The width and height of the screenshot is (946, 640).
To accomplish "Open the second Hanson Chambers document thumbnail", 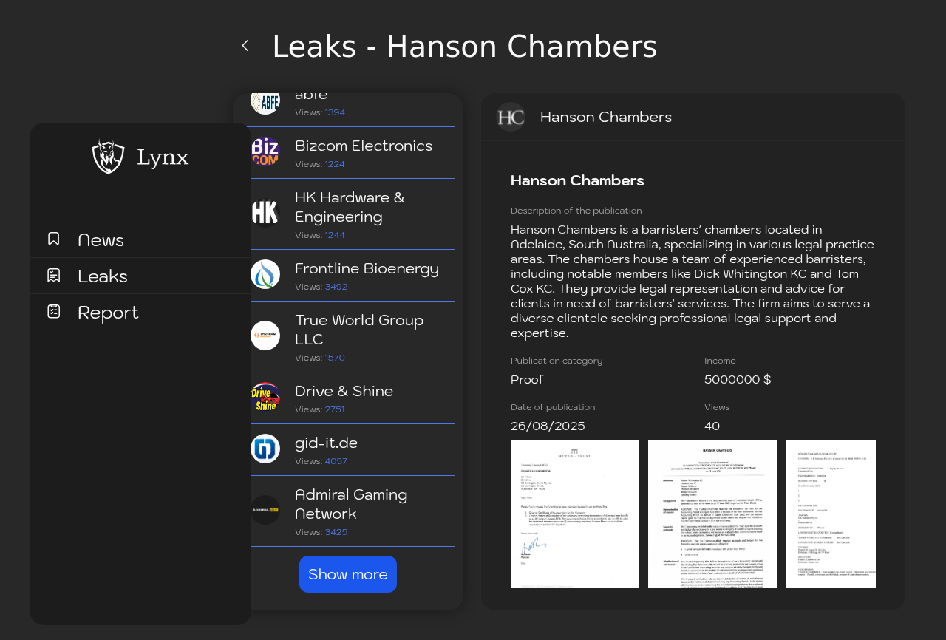I will coord(712,514).
